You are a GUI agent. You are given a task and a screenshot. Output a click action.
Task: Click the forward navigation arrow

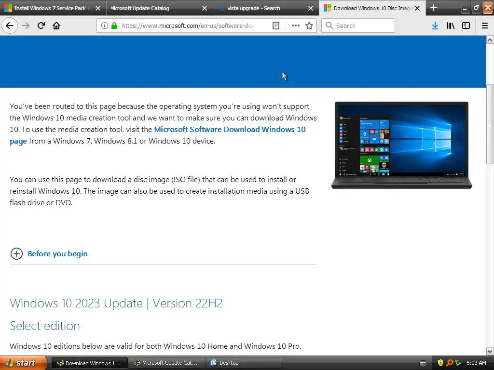pyautogui.click(x=26, y=26)
